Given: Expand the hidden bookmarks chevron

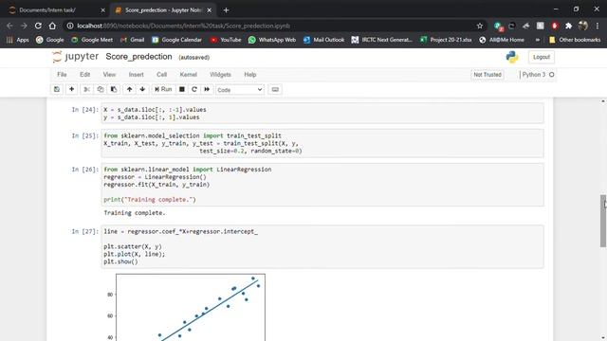Looking at the screenshot, I should pos(538,40).
